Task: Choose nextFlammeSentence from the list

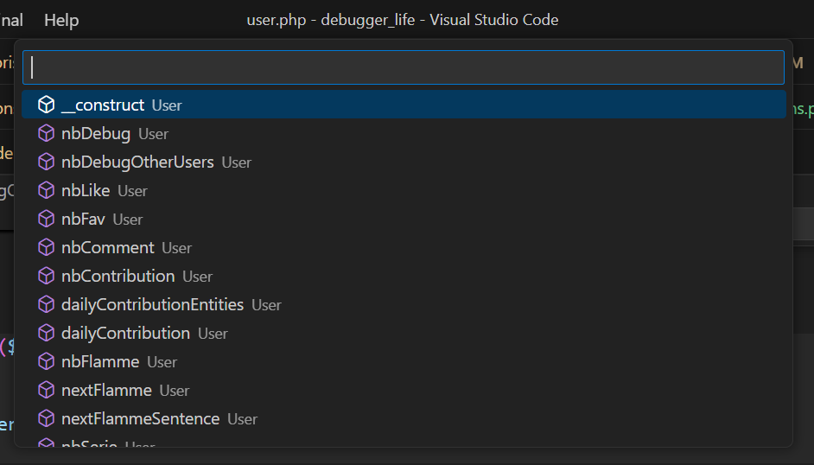Action: tap(404, 419)
